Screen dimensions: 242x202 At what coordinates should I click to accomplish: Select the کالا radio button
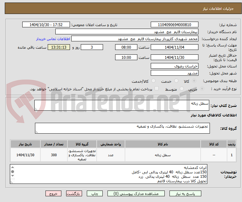click(x=194, y=81)
